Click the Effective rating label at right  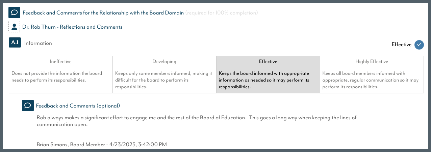coord(401,44)
